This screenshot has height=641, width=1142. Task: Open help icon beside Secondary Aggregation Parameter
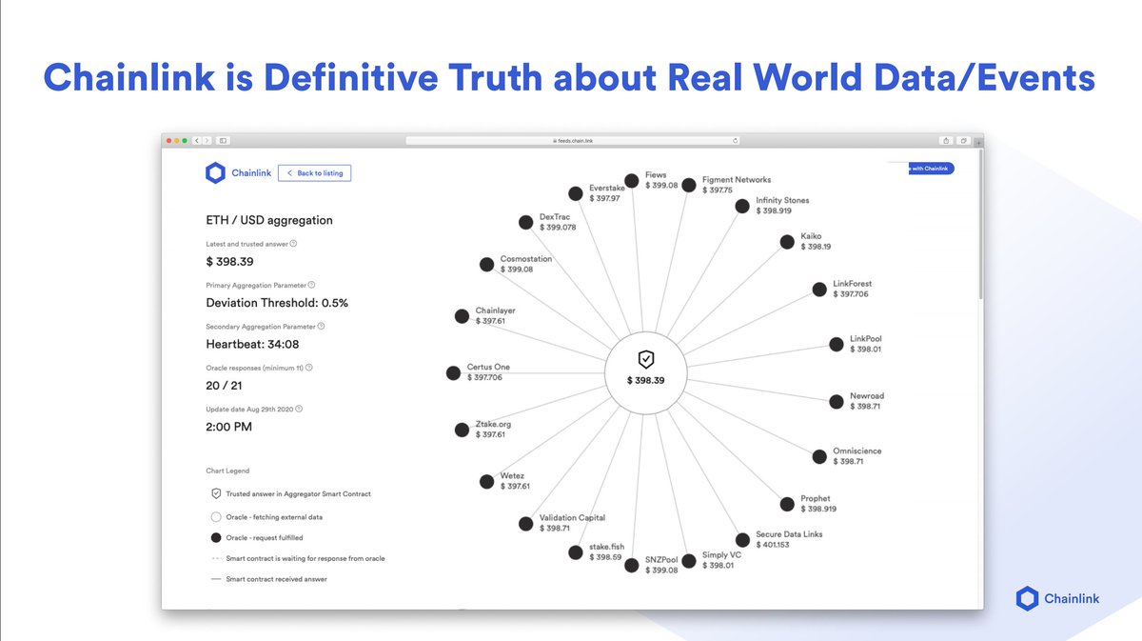tap(321, 326)
